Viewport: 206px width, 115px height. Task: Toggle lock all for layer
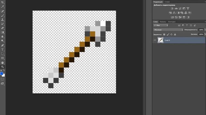[x=175, y=34]
